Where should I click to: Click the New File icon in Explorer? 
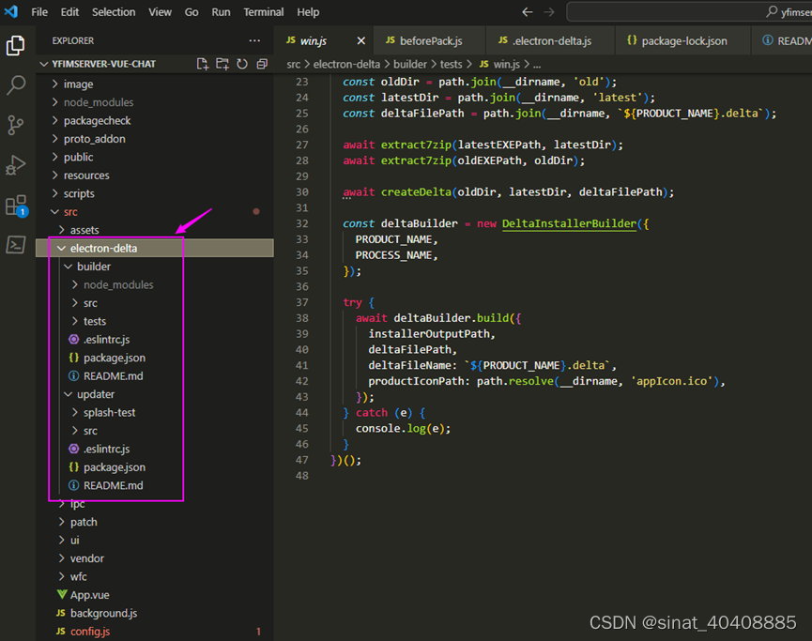(203, 64)
